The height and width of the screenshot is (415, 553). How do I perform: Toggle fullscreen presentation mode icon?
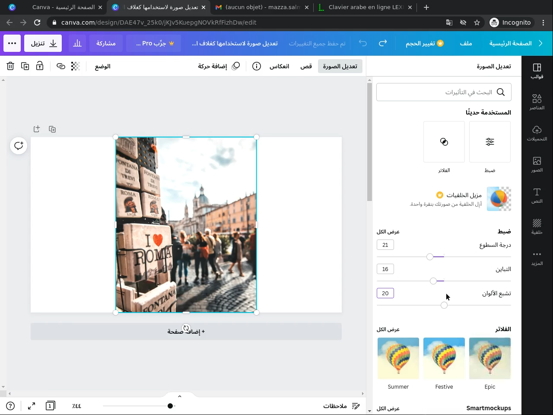click(x=32, y=406)
